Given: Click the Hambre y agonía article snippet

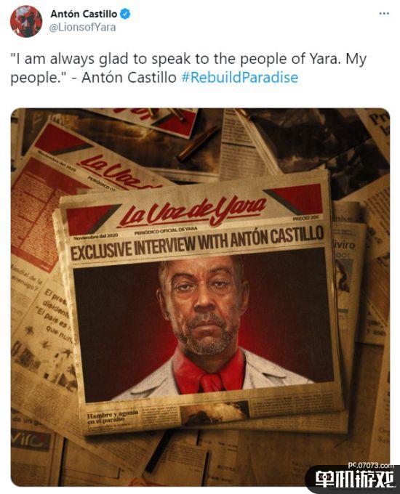Looking at the screenshot, I should 113,417.
